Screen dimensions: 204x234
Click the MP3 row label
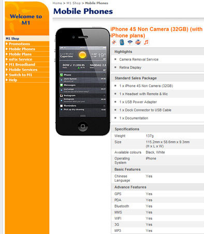118,230
